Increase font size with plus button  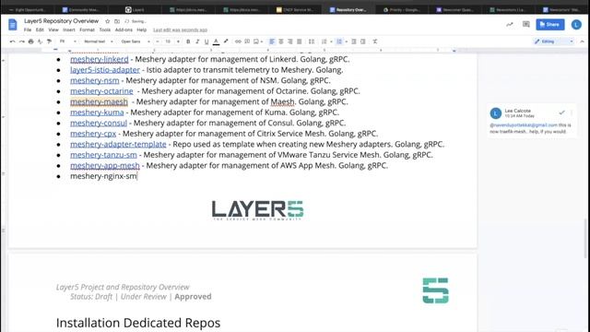[178, 41]
